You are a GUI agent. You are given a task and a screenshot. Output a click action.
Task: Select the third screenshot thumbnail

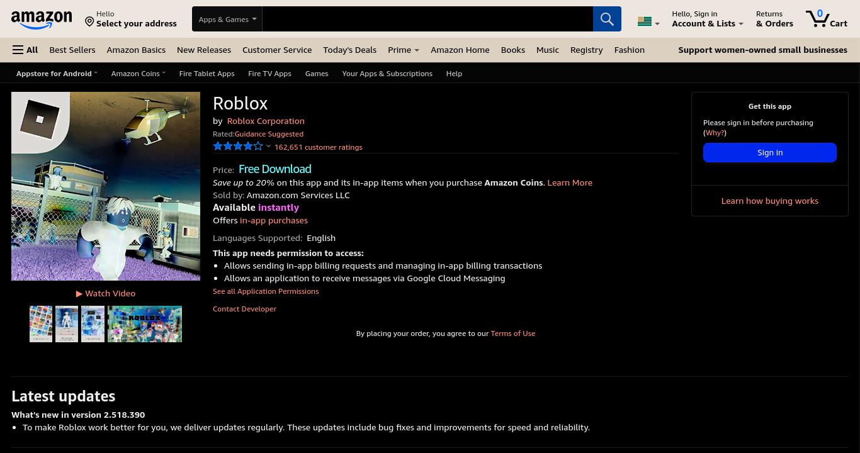[x=93, y=324]
